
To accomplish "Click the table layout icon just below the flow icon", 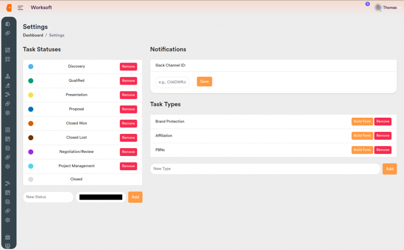I will pos(8,193).
